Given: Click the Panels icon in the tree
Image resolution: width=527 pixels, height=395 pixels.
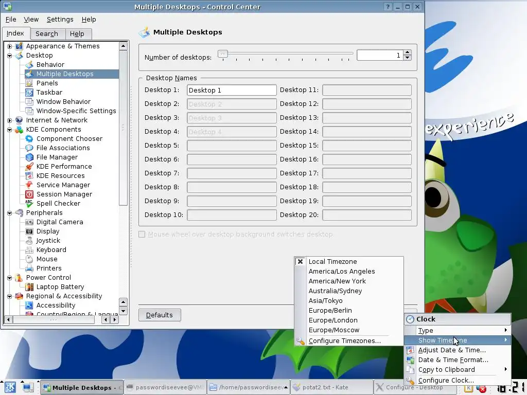Looking at the screenshot, I should point(29,83).
